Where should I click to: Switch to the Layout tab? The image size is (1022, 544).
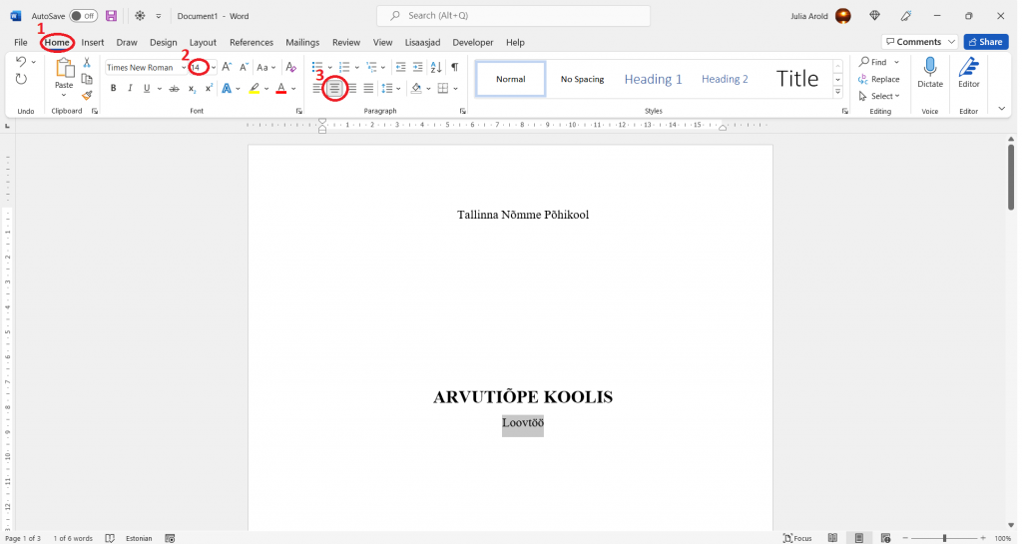point(203,42)
